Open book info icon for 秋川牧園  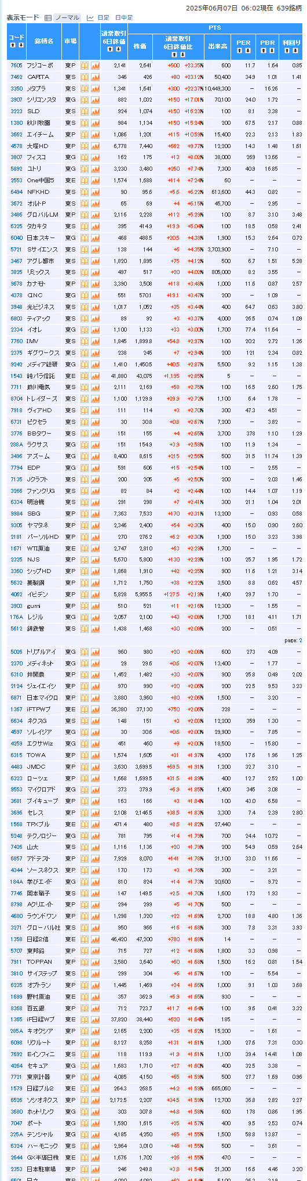(85, 123)
